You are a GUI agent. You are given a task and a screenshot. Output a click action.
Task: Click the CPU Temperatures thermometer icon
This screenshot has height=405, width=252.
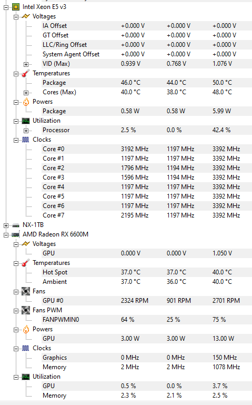click(x=26, y=73)
